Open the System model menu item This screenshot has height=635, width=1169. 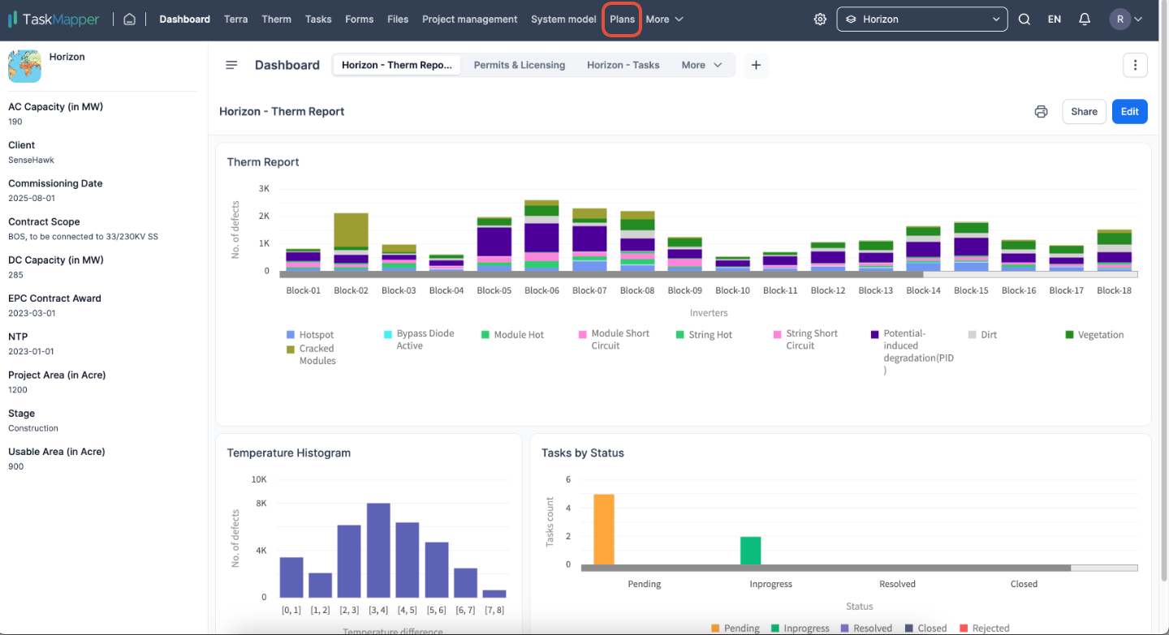563,19
